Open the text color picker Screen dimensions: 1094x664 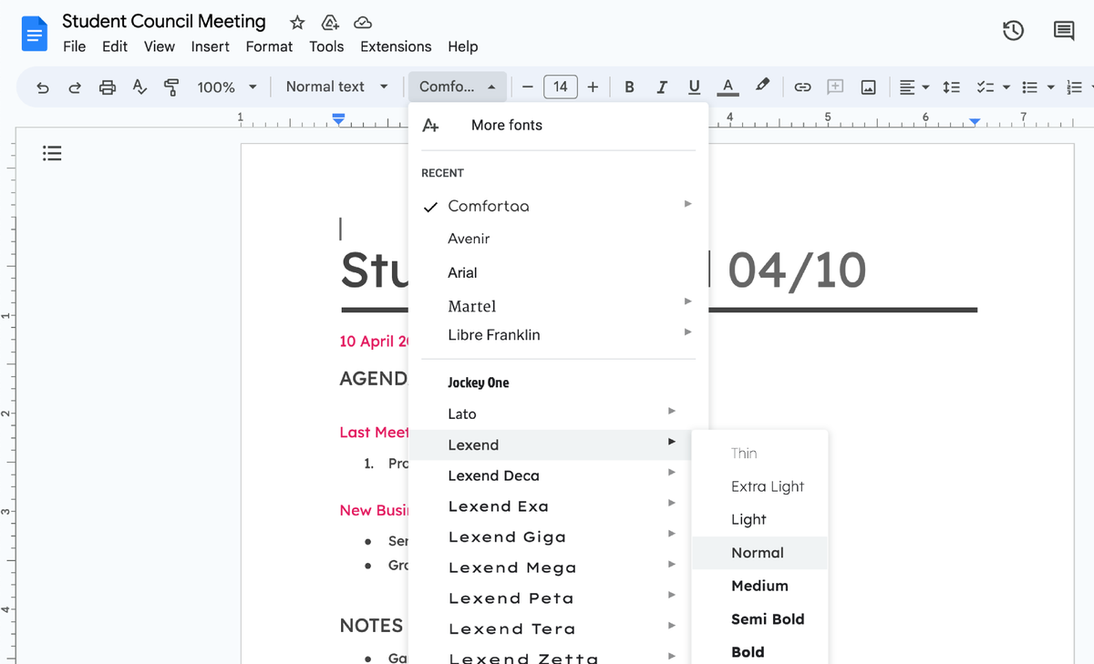tap(727, 87)
